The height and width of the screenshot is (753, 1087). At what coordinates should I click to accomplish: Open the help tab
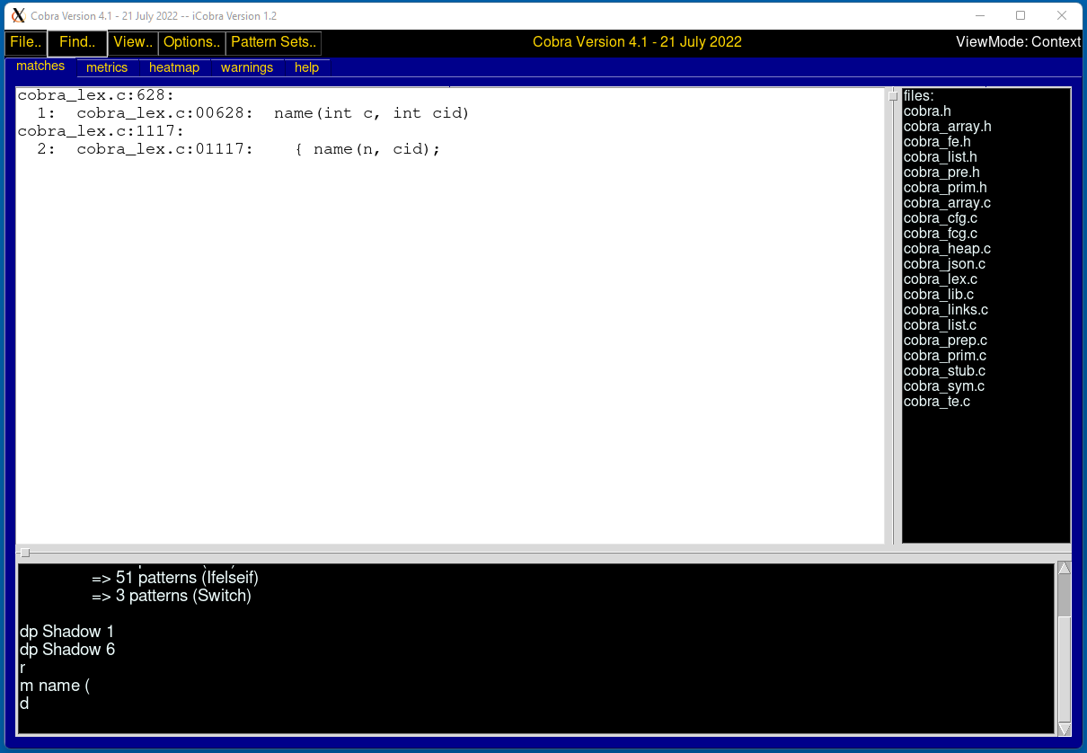point(306,67)
